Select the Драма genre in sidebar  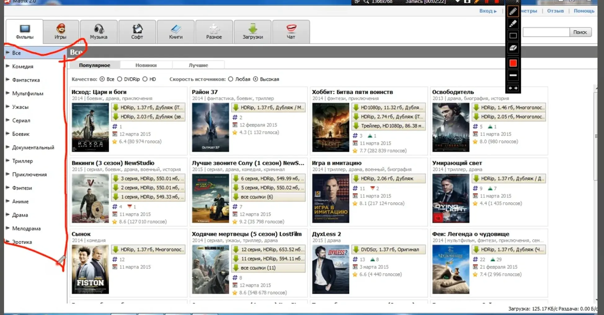(20, 215)
